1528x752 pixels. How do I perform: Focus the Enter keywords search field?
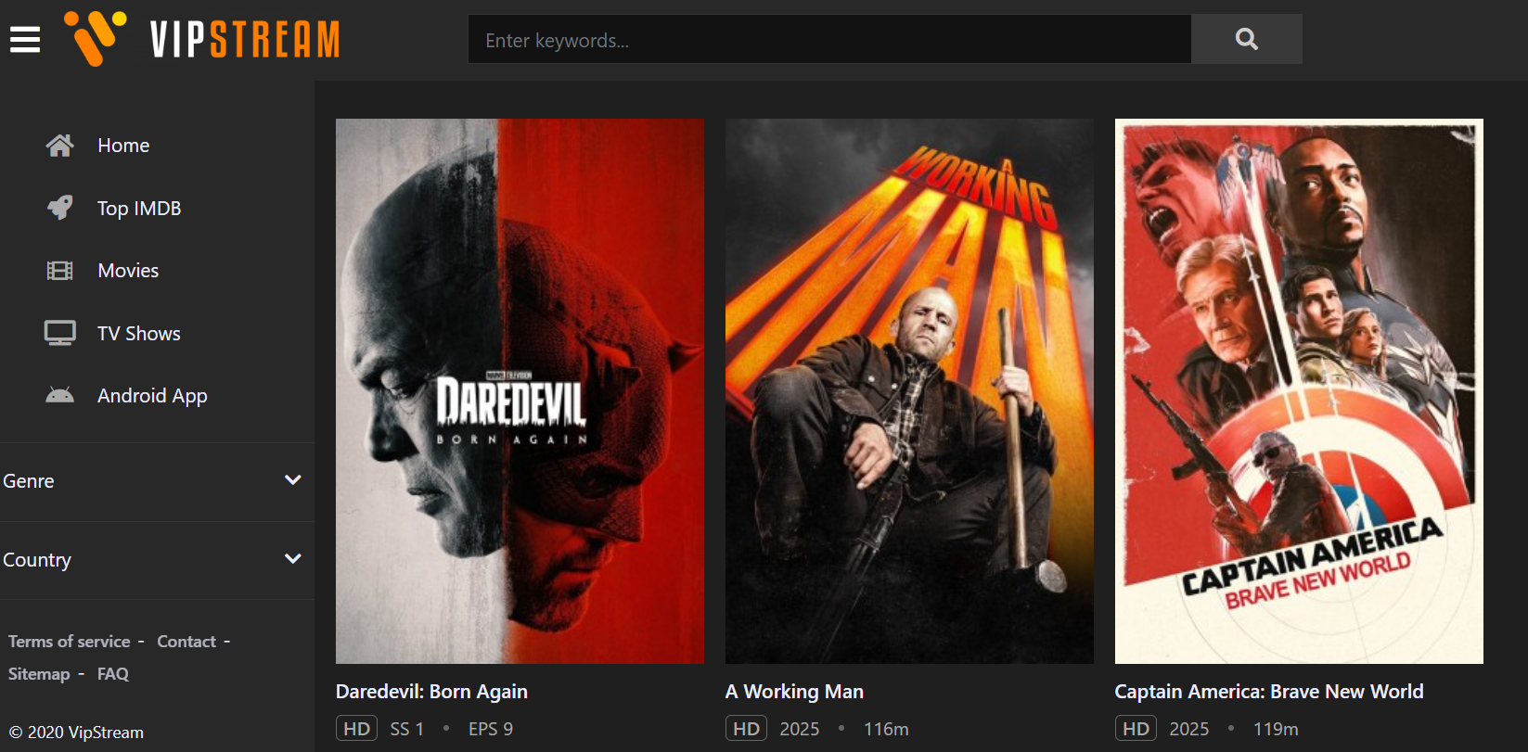point(828,40)
